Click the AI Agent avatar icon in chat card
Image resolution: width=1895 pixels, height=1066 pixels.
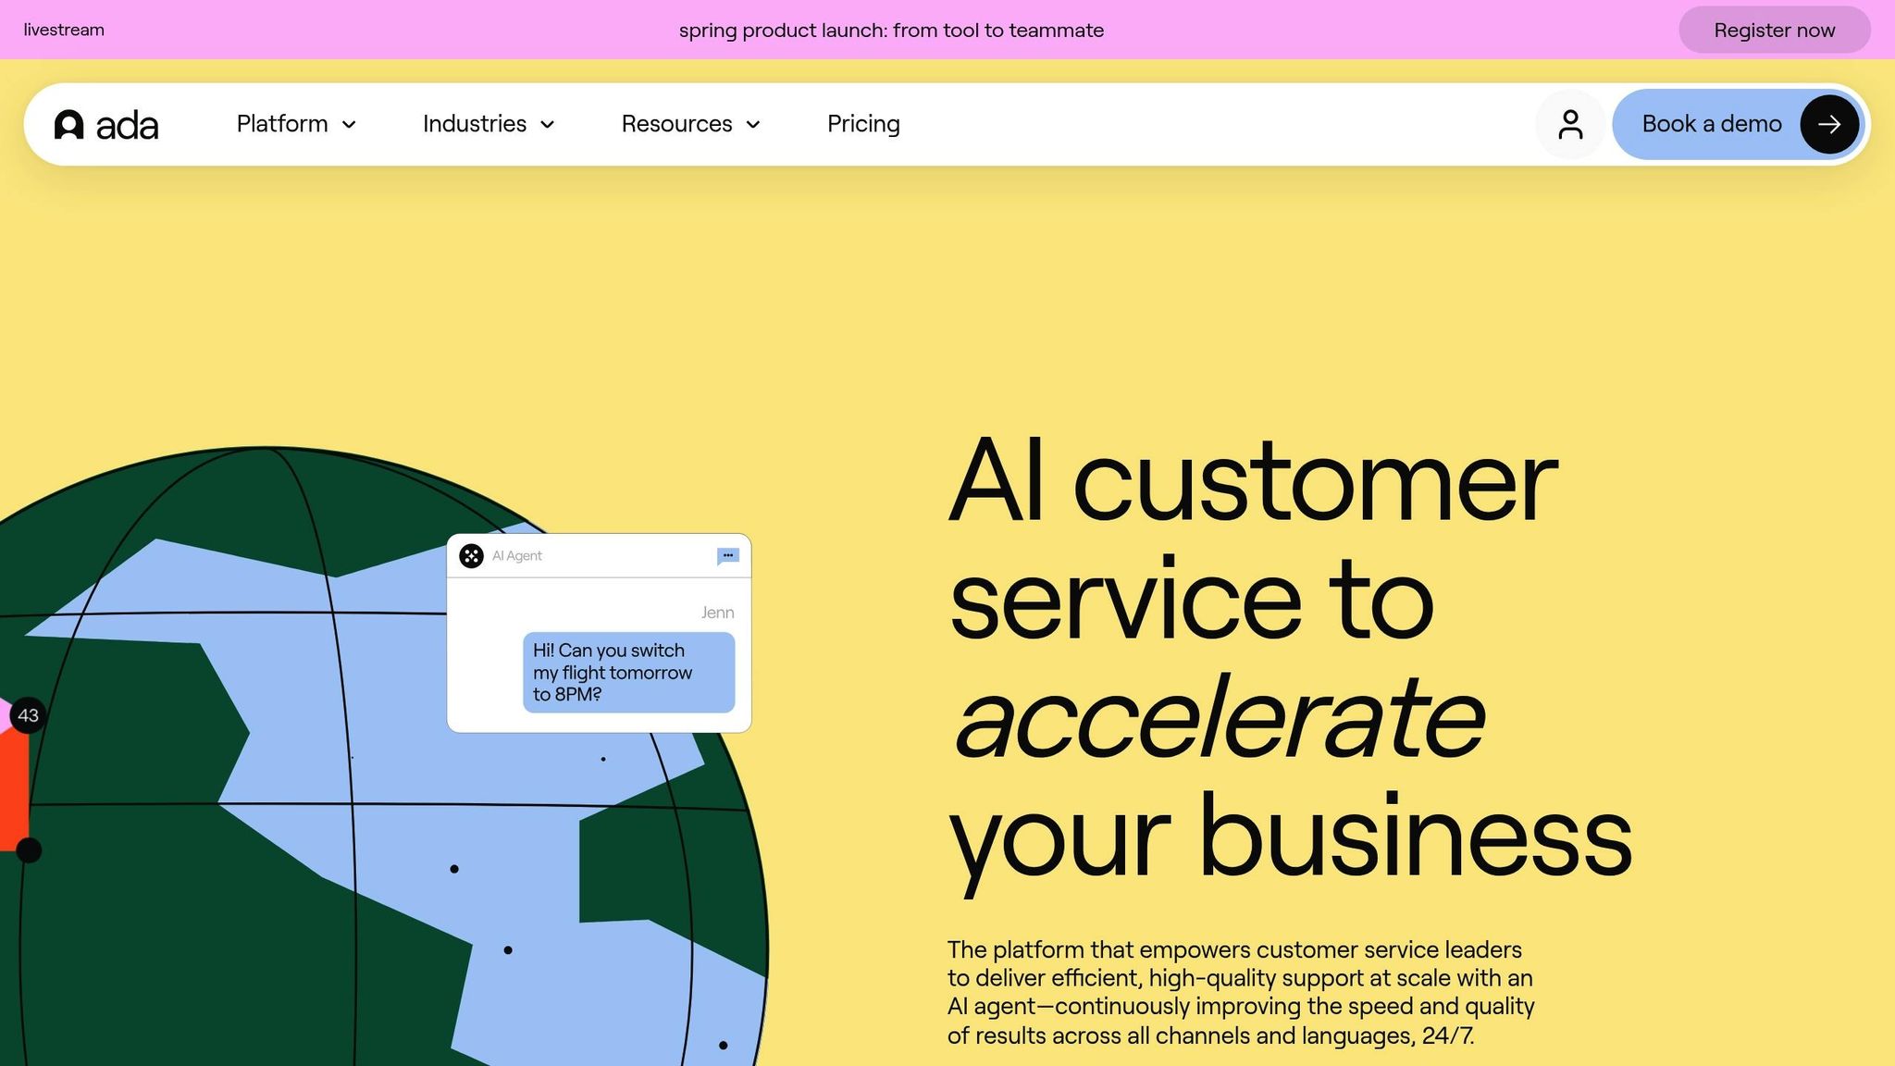coord(471,556)
